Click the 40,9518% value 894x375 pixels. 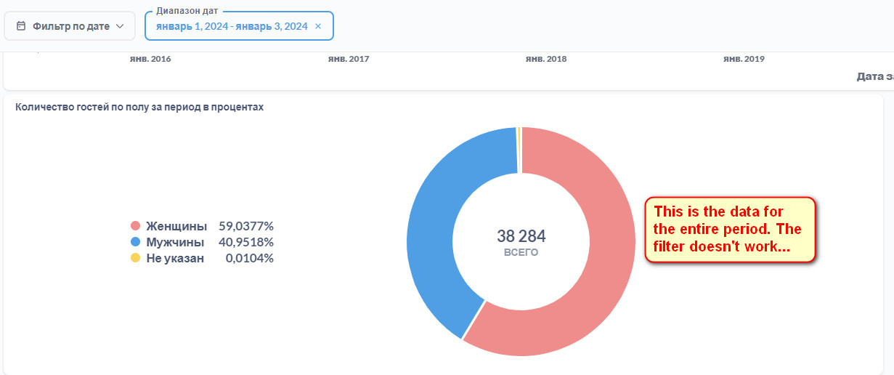(x=246, y=242)
